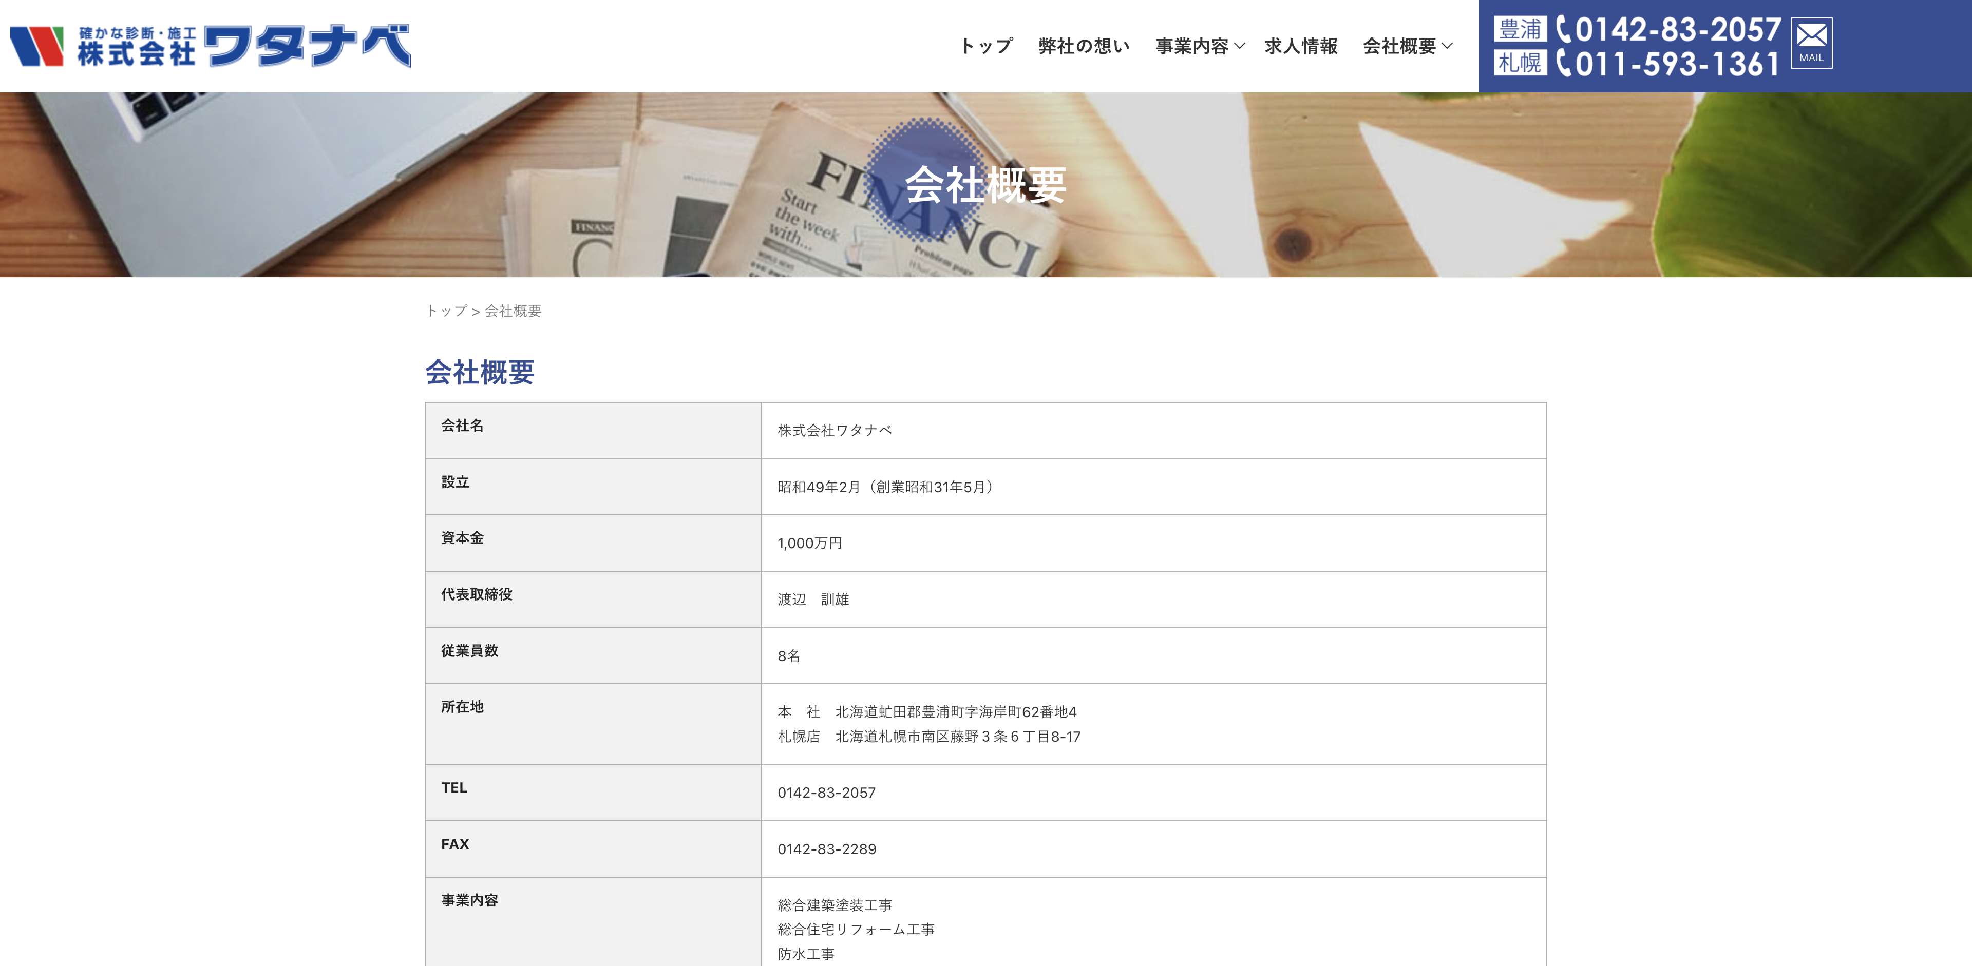This screenshot has width=1972, height=966.
Task: Select 防水工事 business line
Action: (806, 954)
